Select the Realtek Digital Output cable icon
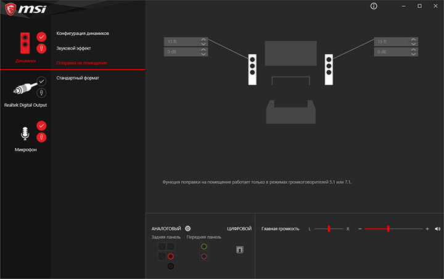The width and height of the screenshot is (444, 279). click(25, 88)
